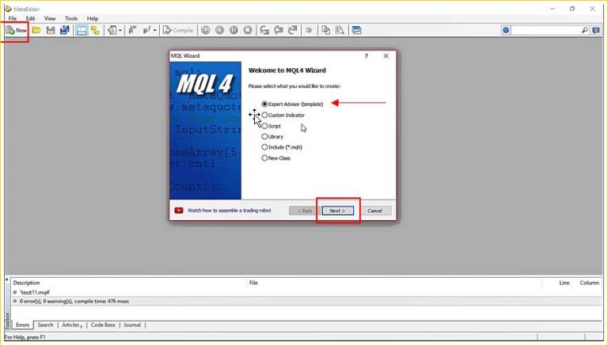Open the File menu
The image size is (608, 346).
(13, 18)
